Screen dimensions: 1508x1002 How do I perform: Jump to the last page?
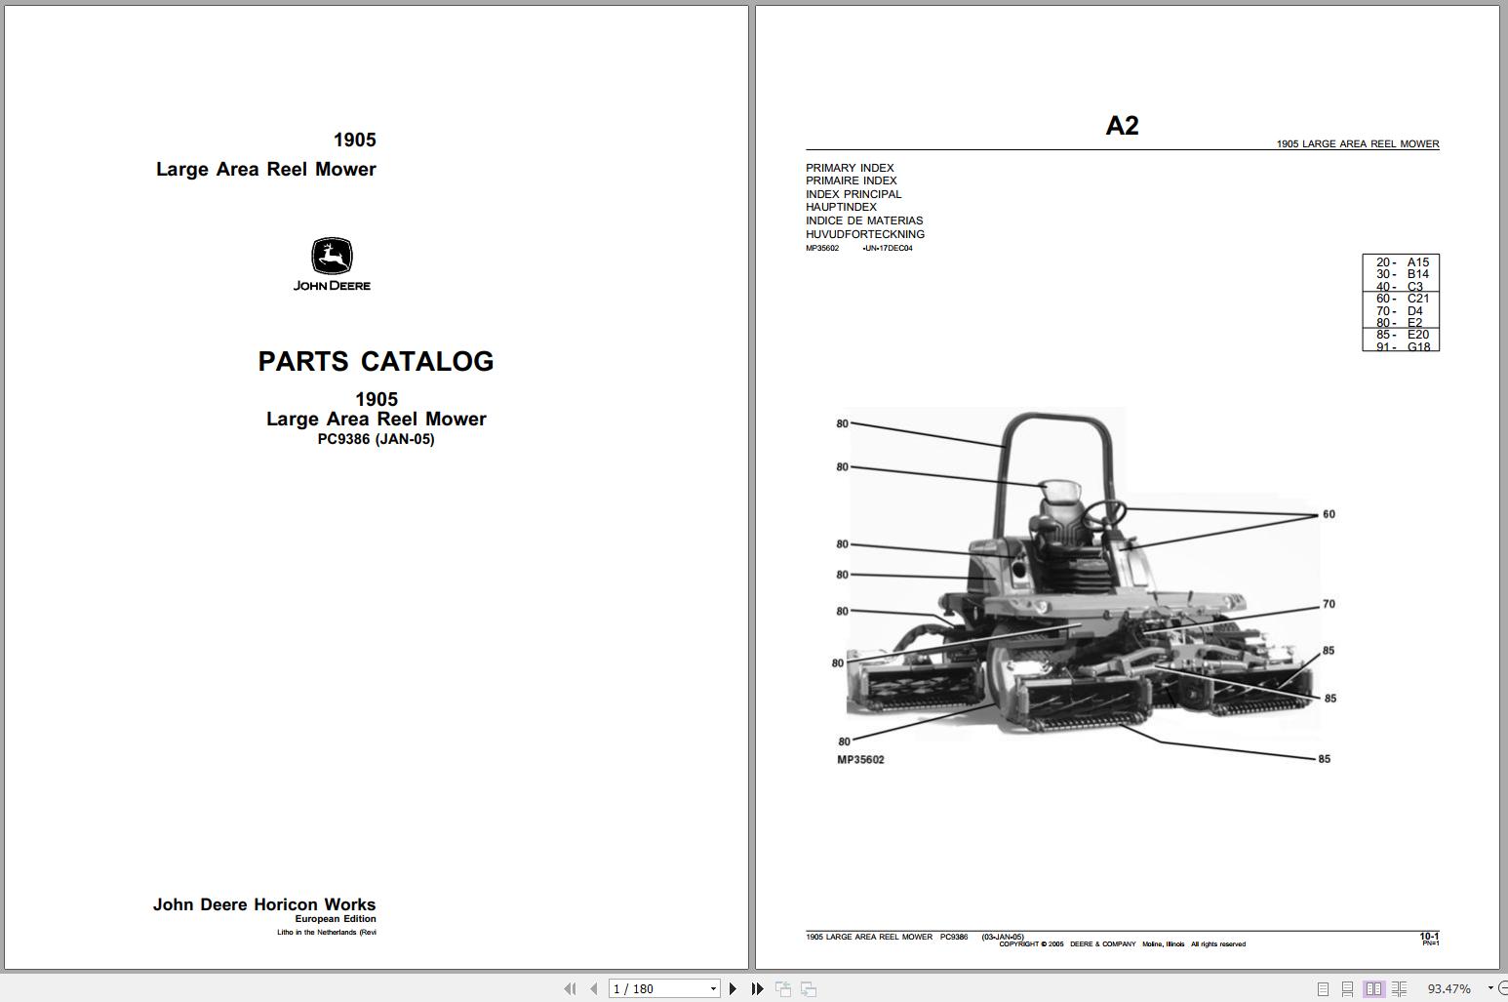click(x=757, y=988)
